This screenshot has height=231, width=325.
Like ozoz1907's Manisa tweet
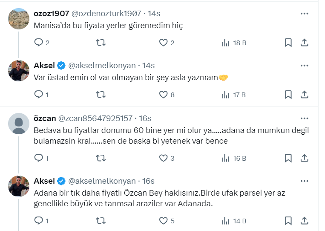163,43
